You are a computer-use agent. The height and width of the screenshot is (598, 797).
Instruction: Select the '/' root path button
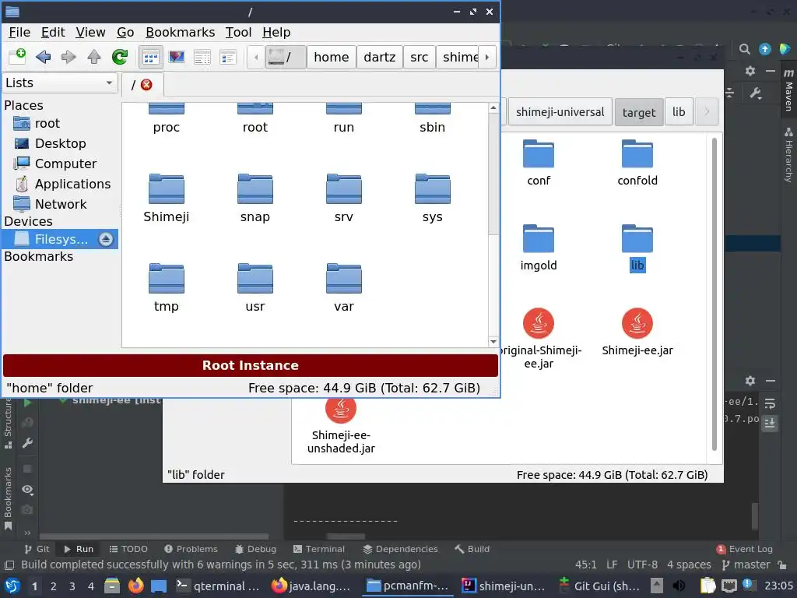pos(285,57)
